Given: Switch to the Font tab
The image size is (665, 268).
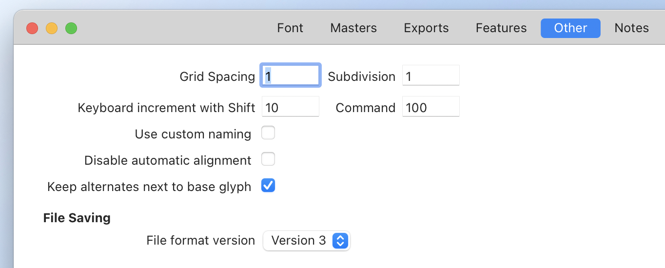Looking at the screenshot, I should pyautogui.click(x=290, y=28).
